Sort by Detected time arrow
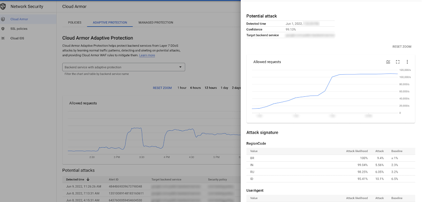This screenshot has width=426, height=202. pos(88,180)
